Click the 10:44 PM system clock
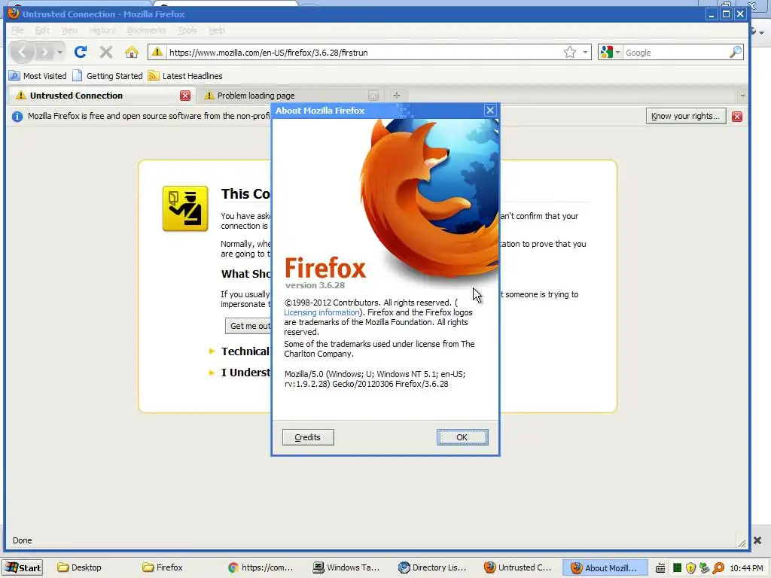771x578 pixels. click(746, 568)
